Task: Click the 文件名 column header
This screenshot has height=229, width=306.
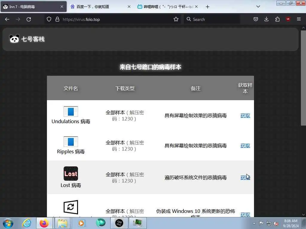Action: coord(71,88)
